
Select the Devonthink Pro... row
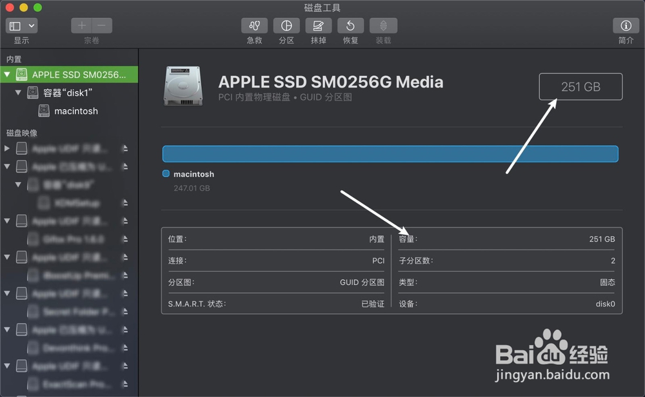[69, 347]
